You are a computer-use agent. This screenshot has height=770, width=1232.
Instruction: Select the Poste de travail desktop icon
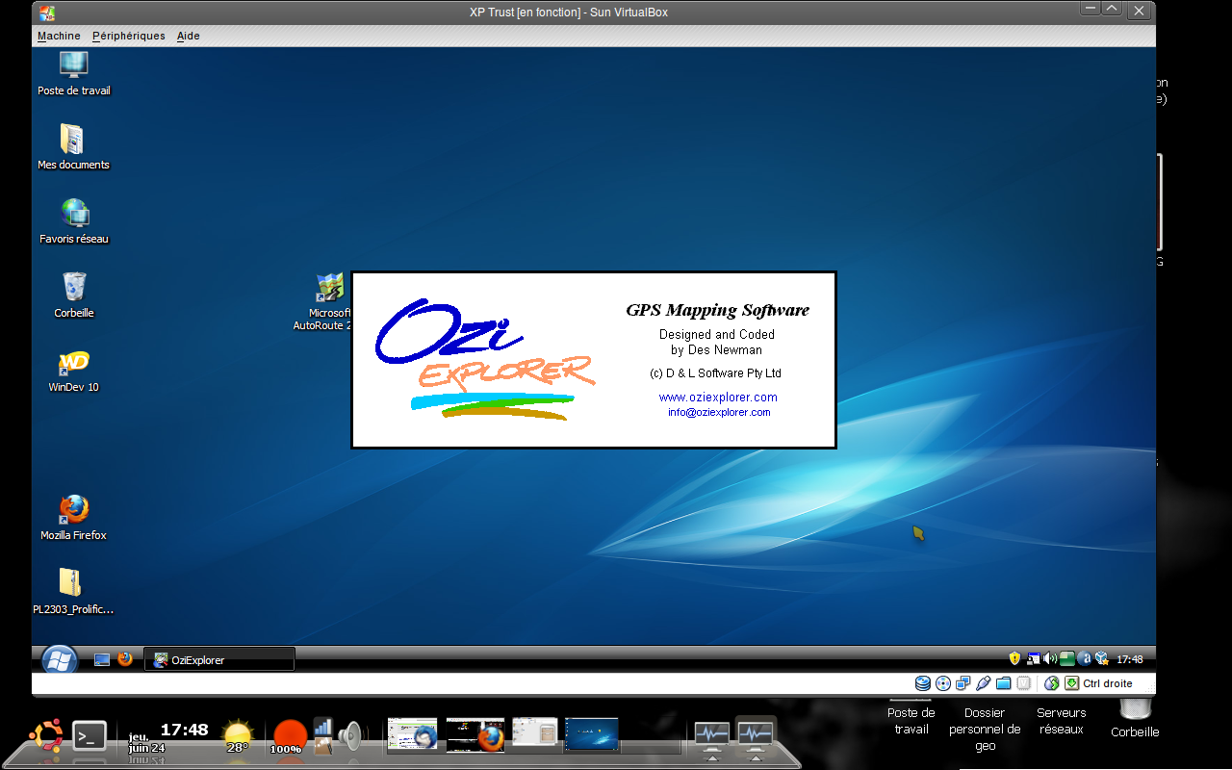pos(73,65)
